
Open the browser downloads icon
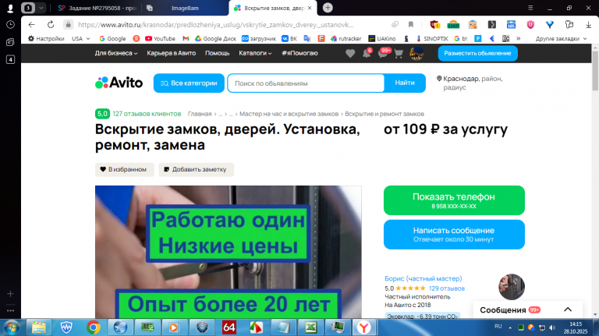click(x=588, y=24)
